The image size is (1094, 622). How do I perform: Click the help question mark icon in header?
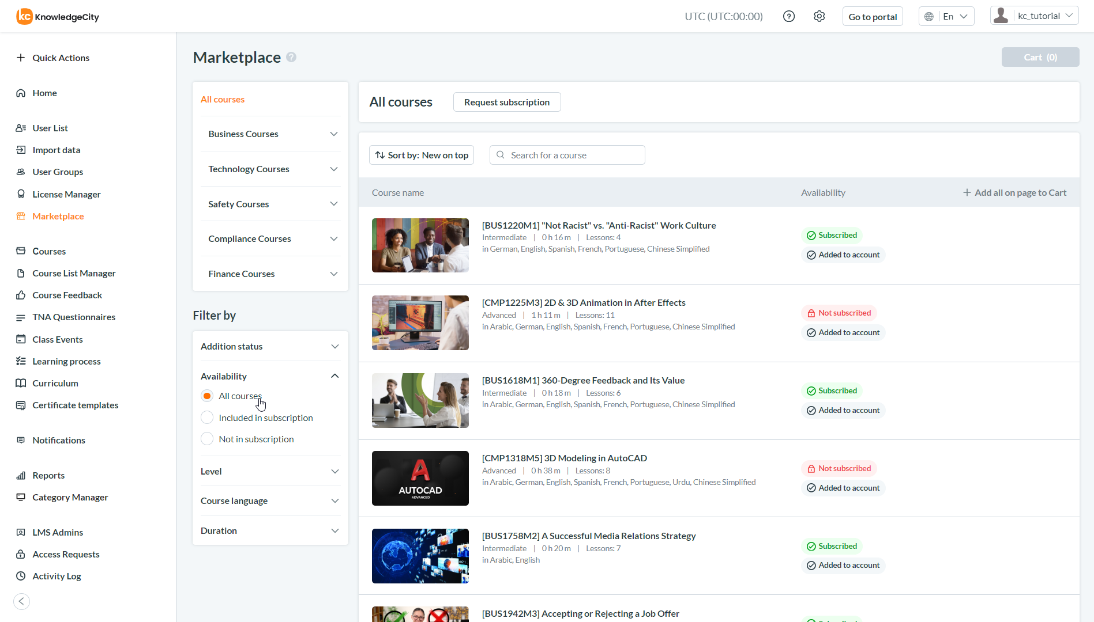789,17
